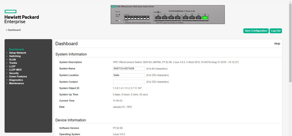
Task: Click RJ45 port 5 on switch image
Action: (x=186, y=18)
